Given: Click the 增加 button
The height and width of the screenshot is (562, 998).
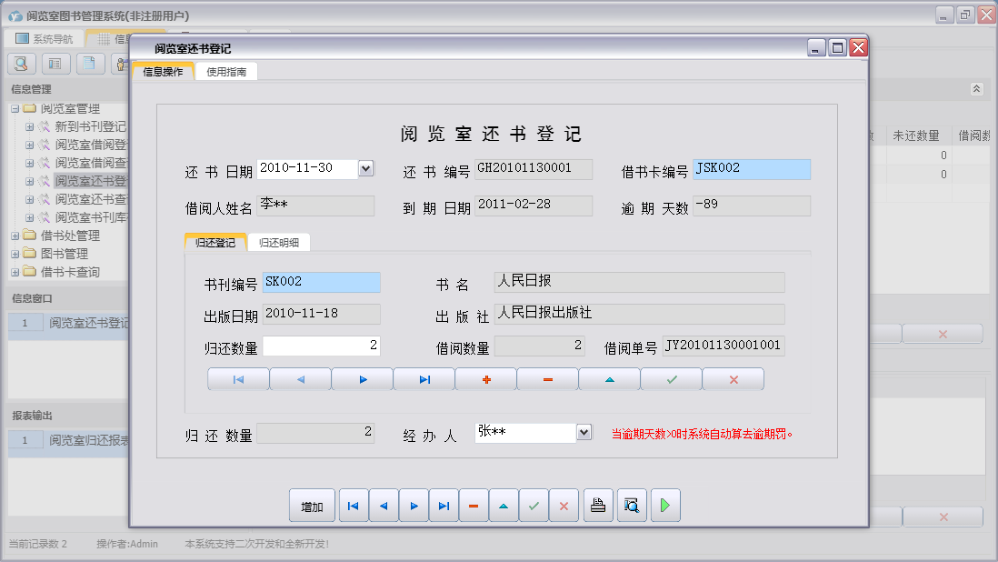Looking at the screenshot, I should [312, 506].
